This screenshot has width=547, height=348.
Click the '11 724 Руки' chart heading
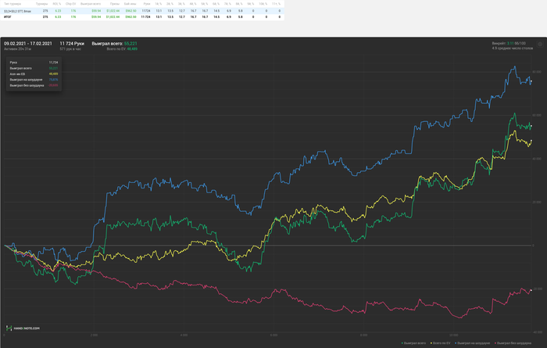[x=72, y=44]
